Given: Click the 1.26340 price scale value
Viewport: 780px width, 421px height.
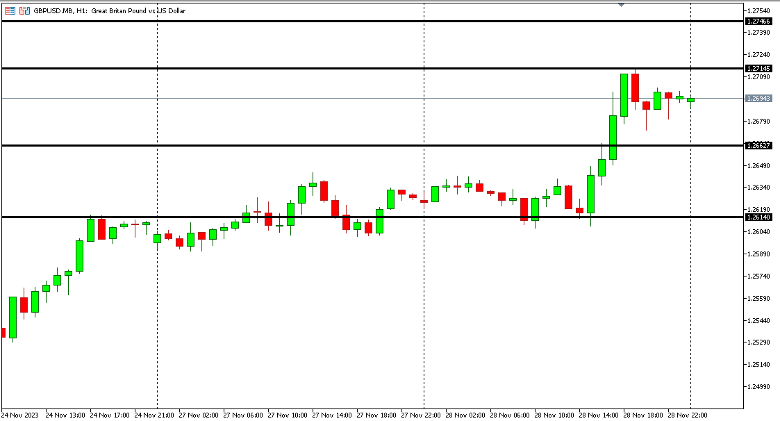Looking at the screenshot, I should point(758,188).
